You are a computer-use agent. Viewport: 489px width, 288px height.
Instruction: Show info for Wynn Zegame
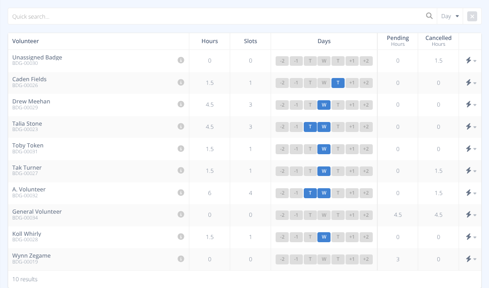[x=181, y=259]
